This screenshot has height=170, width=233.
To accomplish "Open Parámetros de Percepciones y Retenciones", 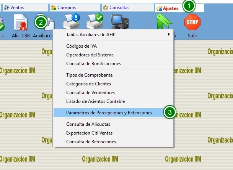I will click(113, 113).
